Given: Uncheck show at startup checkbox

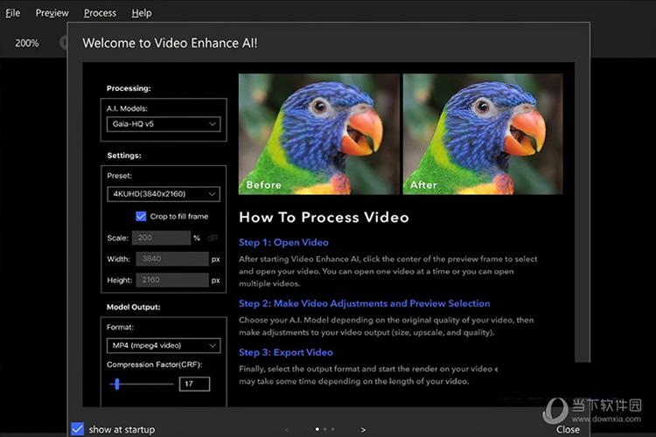Looking at the screenshot, I should point(78,429).
